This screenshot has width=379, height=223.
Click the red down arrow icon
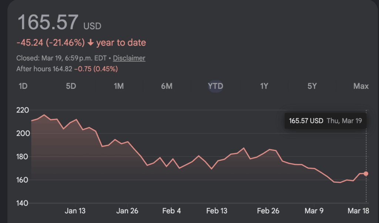click(91, 43)
